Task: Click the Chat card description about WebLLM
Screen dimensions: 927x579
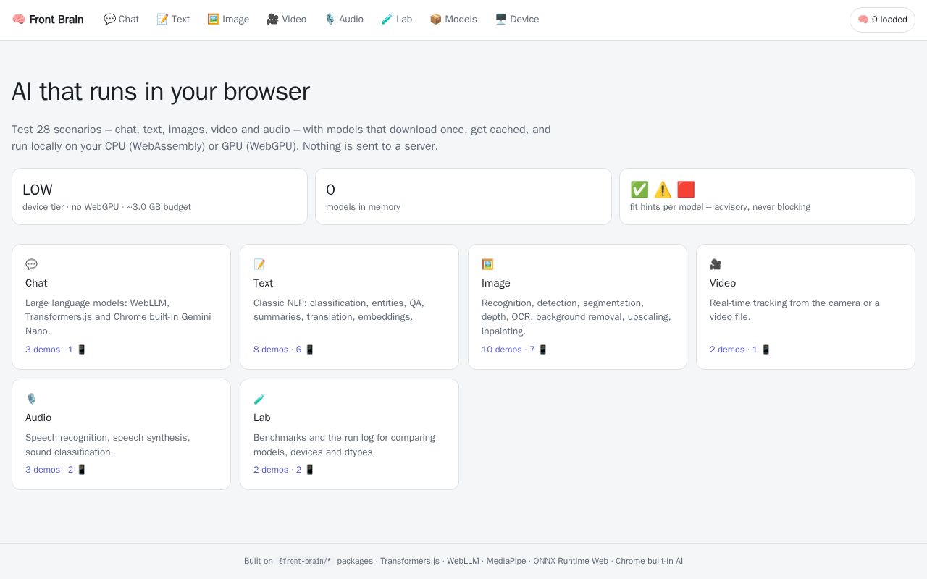Action: point(119,317)
